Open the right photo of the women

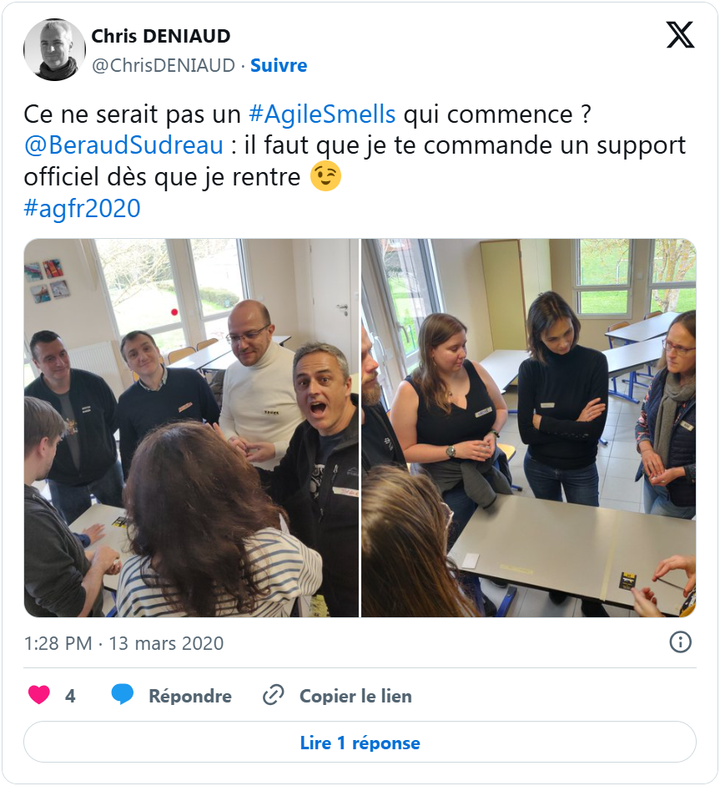529,428
